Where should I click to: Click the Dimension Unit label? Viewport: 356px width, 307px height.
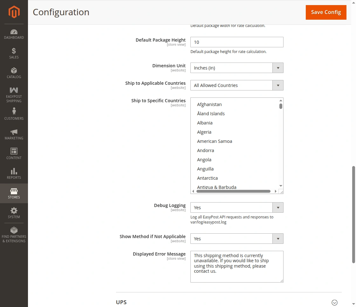point(169,65)
